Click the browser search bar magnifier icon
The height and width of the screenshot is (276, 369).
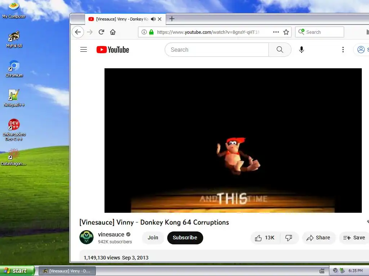(x=301, y=32)
